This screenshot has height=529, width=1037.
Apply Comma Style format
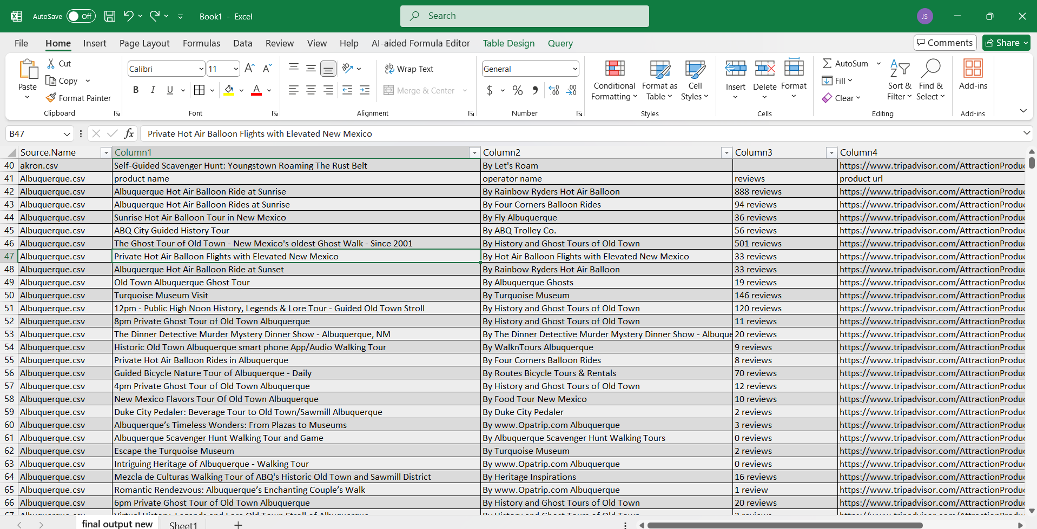coord(535,90)
